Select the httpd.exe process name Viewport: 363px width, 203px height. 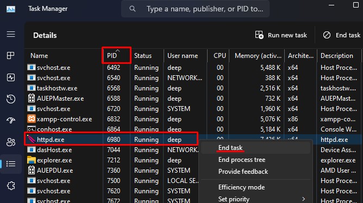51,140
